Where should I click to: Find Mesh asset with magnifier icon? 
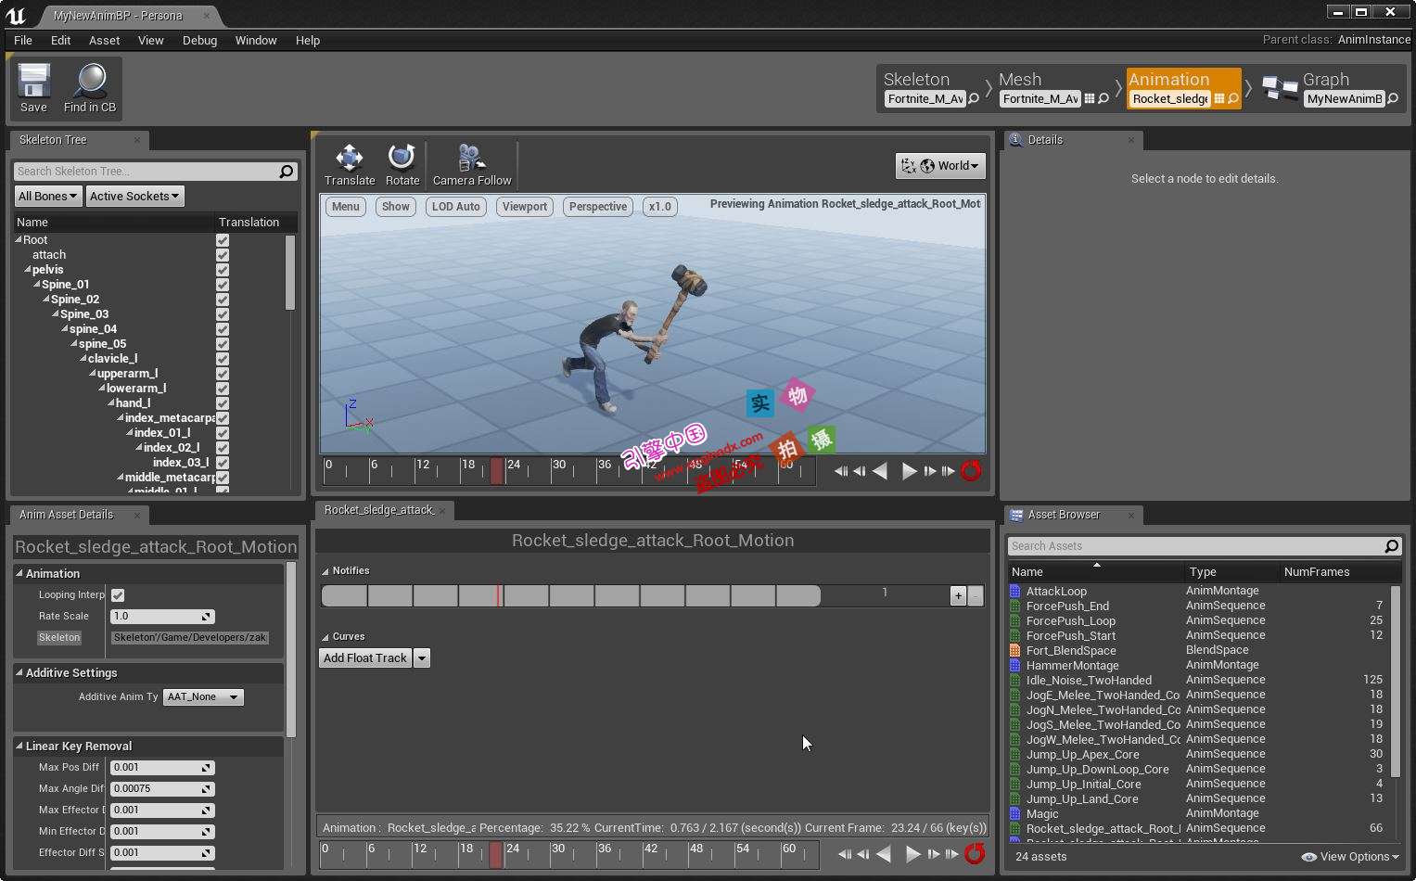click(x=1103, y=98)
